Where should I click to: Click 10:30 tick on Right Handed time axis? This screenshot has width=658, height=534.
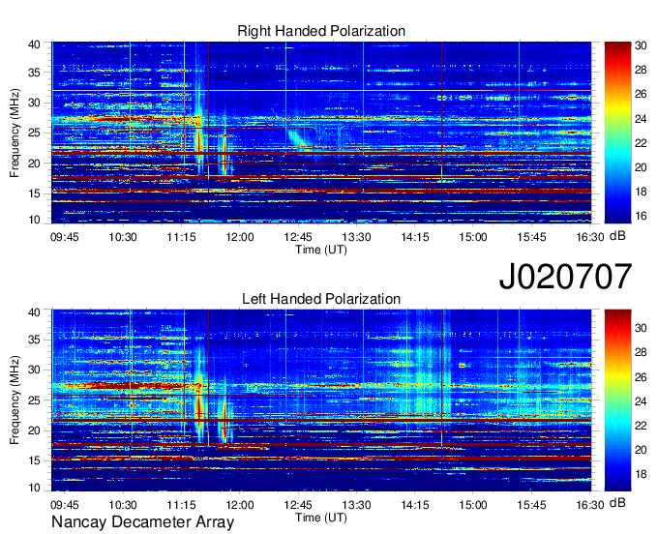(x=123, y=237)
